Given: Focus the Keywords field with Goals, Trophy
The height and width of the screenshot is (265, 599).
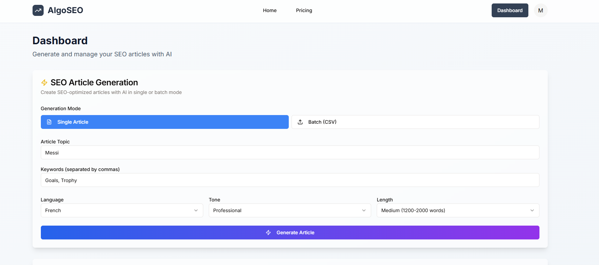Looking at the screenshot, I should (290, 180).
